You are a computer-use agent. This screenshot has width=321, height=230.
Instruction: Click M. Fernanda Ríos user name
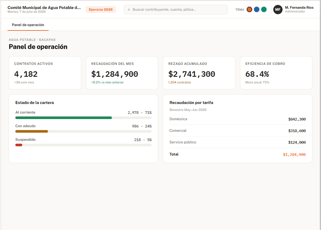(x=299, y=8)
